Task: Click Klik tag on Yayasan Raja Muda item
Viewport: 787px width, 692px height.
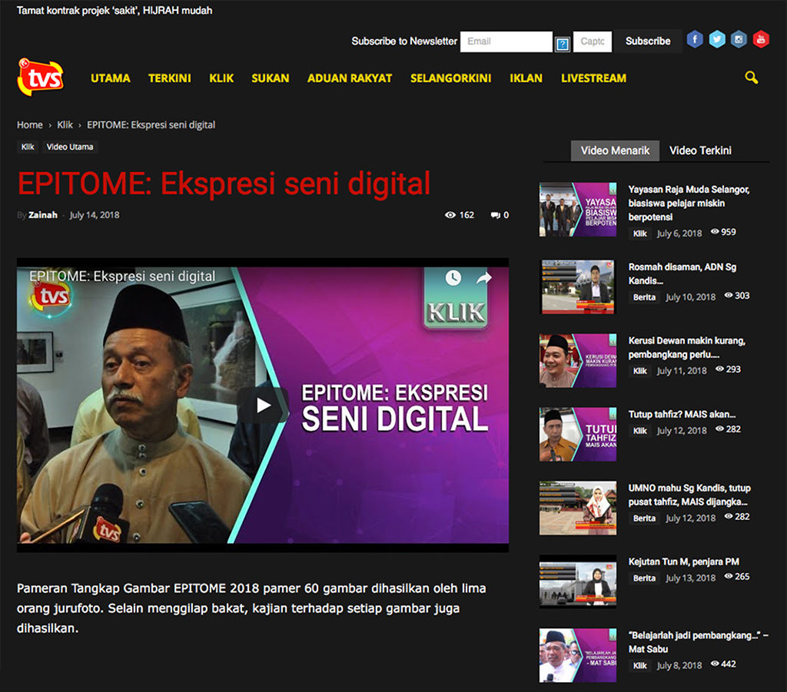Action: pos(640,233)
